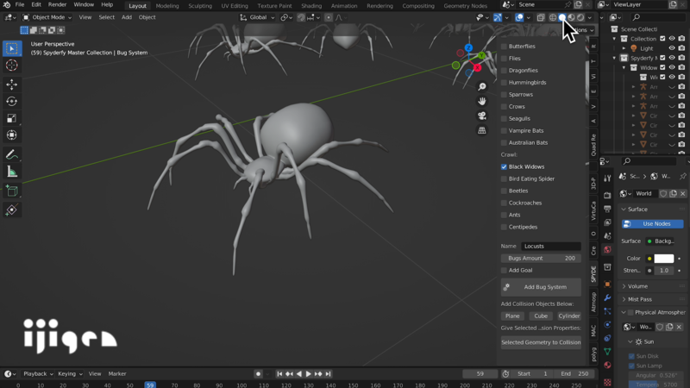This screenshot has width=690, height=388.
Task: Select the Transform tool
Action: 12,135
